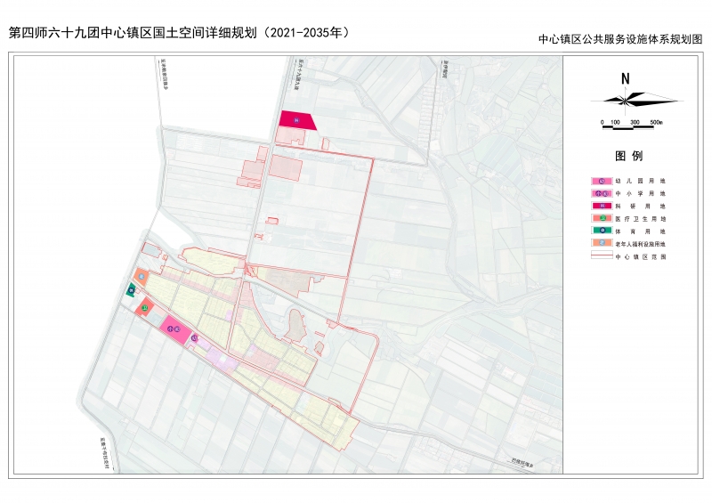Click the legend label '中心镇区范围'

(640, 256)
